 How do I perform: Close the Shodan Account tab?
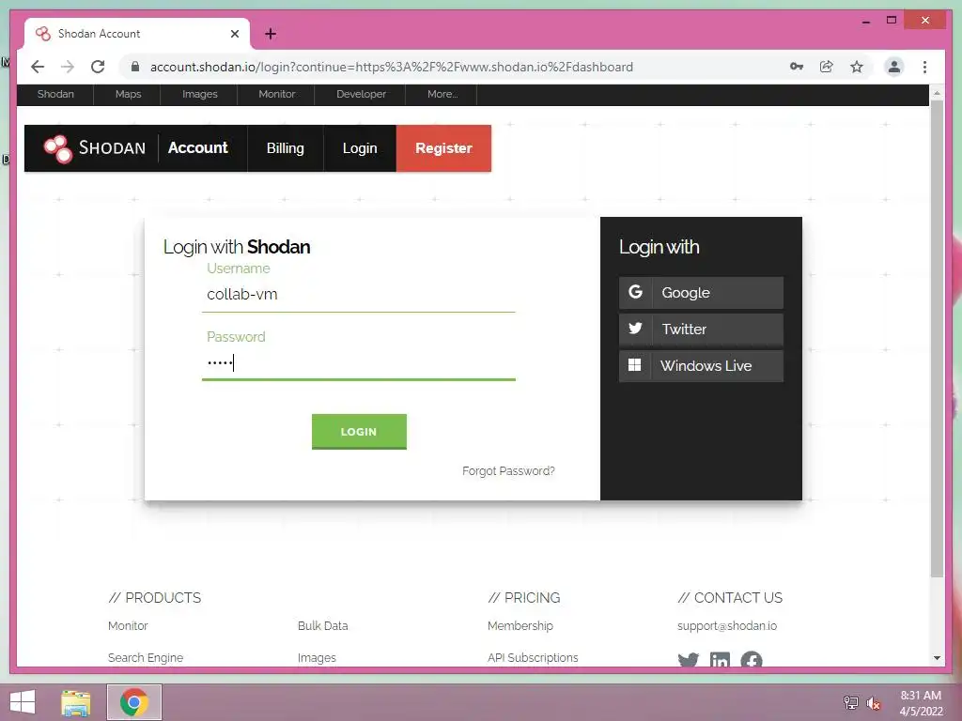click(x=234, y=34)
